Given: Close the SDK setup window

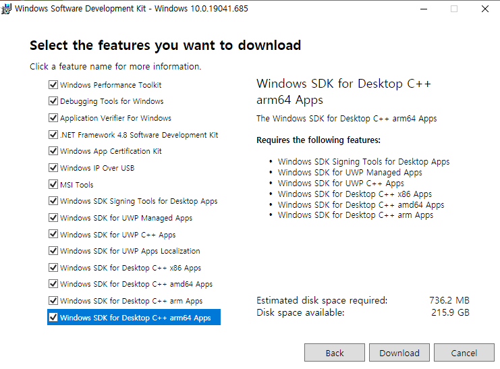Looking at the screenshot, I should coord(485,9).
